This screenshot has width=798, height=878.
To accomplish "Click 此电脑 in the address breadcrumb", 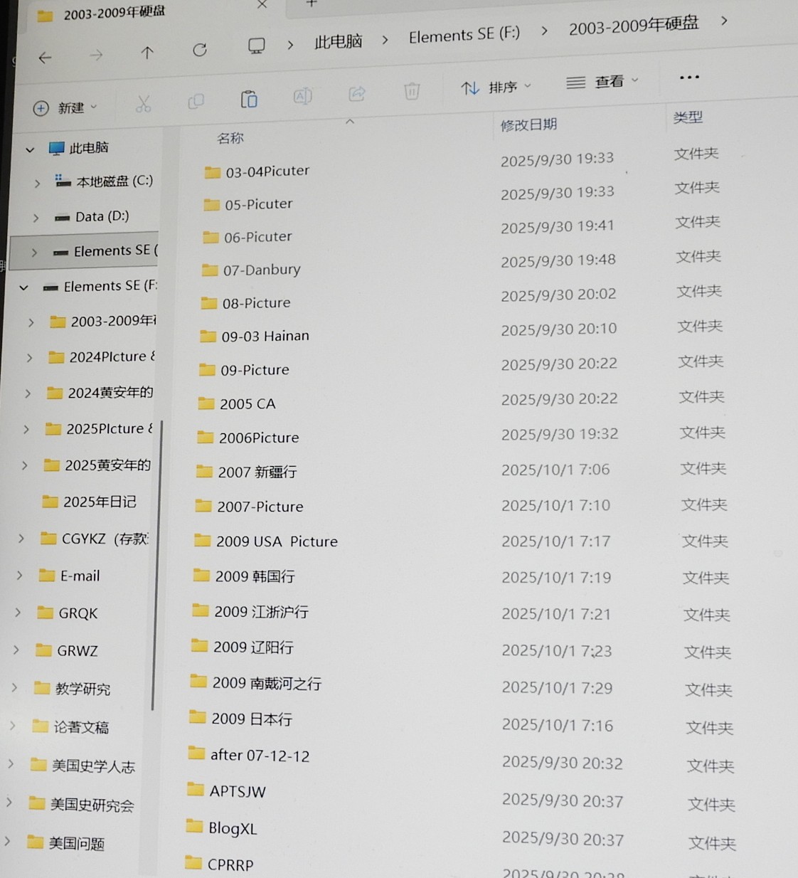I will [x=339, y=41].
